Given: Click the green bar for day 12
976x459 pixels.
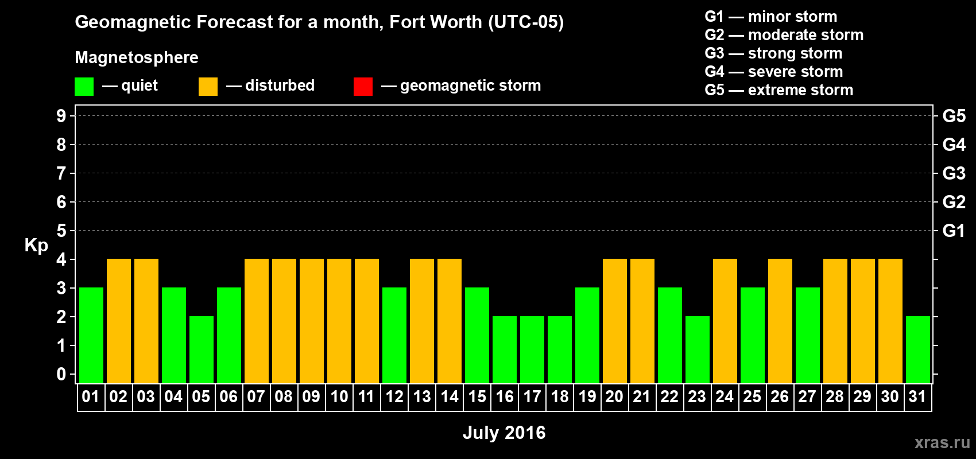Looking at the screenshot, I should click(394, 336).
